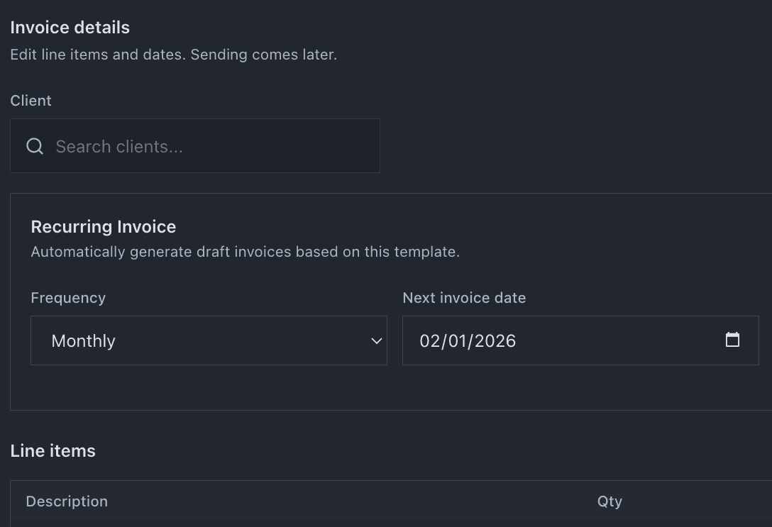
Task: Click the Monthly text inside the selector
Action: (x=83, y=341)
